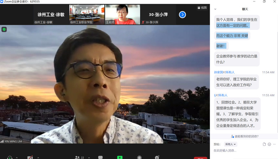
Task: Click the record icon in toolbar
Action: 139,157
